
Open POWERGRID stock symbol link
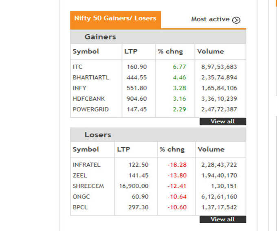tap(90, 109)
